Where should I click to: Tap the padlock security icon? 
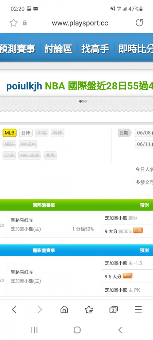click(25, 23)
